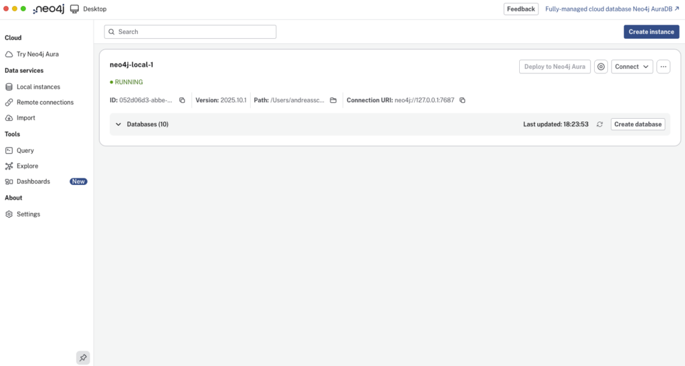This screenshot has height=366, width=685.
Task: Open the Connect dropdown
Action: click(631, 67)
